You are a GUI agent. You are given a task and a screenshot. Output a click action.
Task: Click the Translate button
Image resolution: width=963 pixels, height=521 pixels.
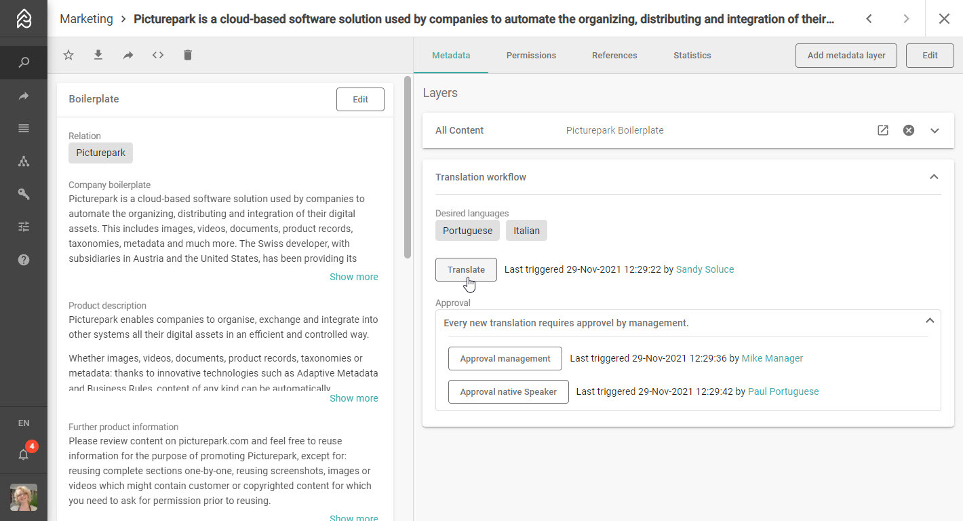(x=466, y=269)
